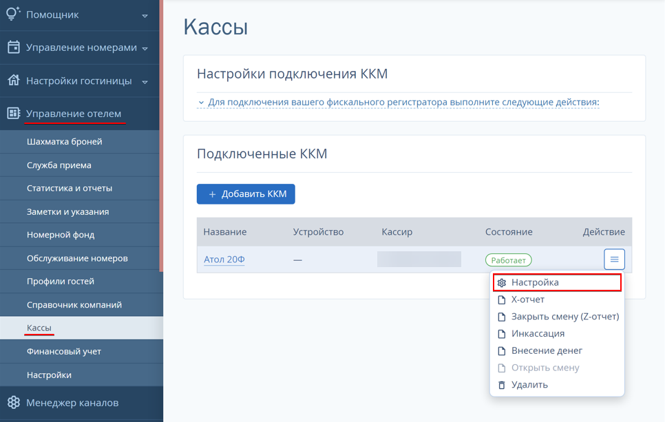
Task: Expand the Помощник dropdown arrow
Action: pos(145,16)
